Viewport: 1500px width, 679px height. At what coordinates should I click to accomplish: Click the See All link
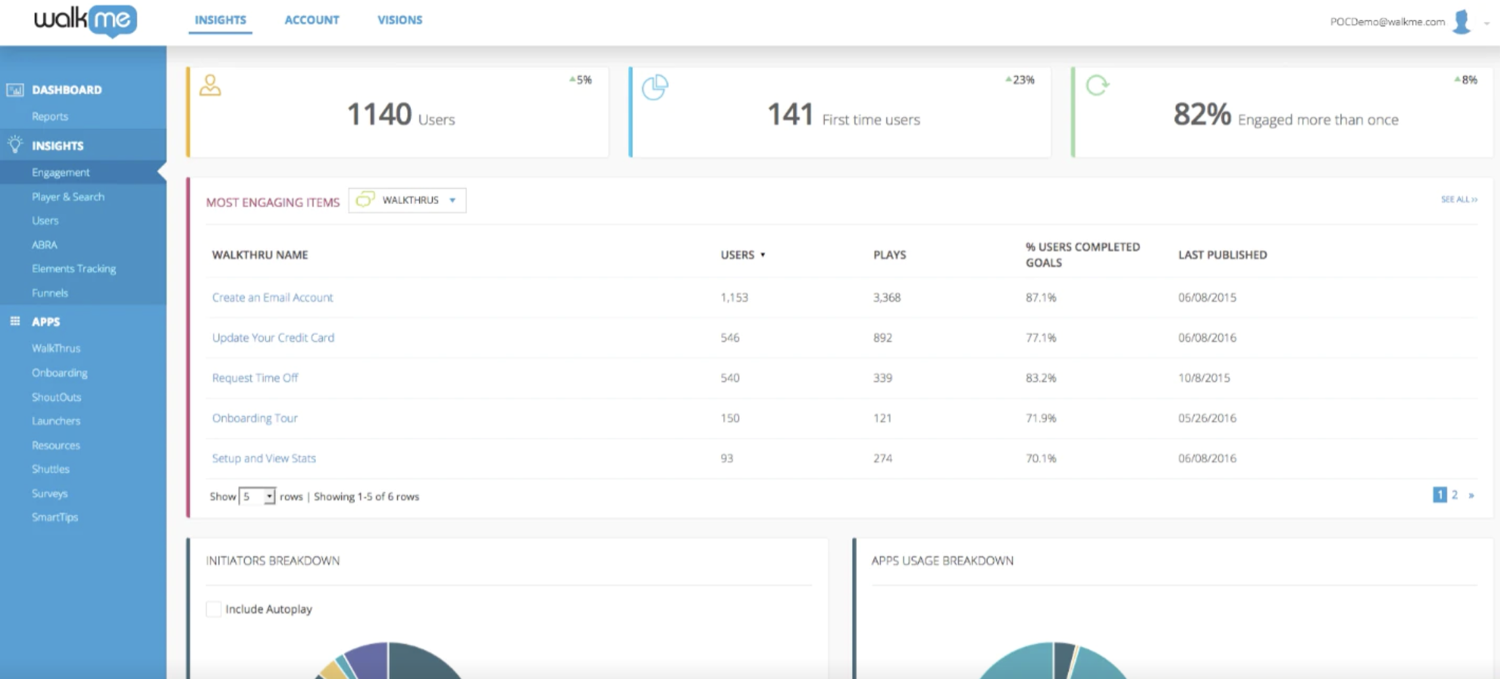pos(1459,199)
